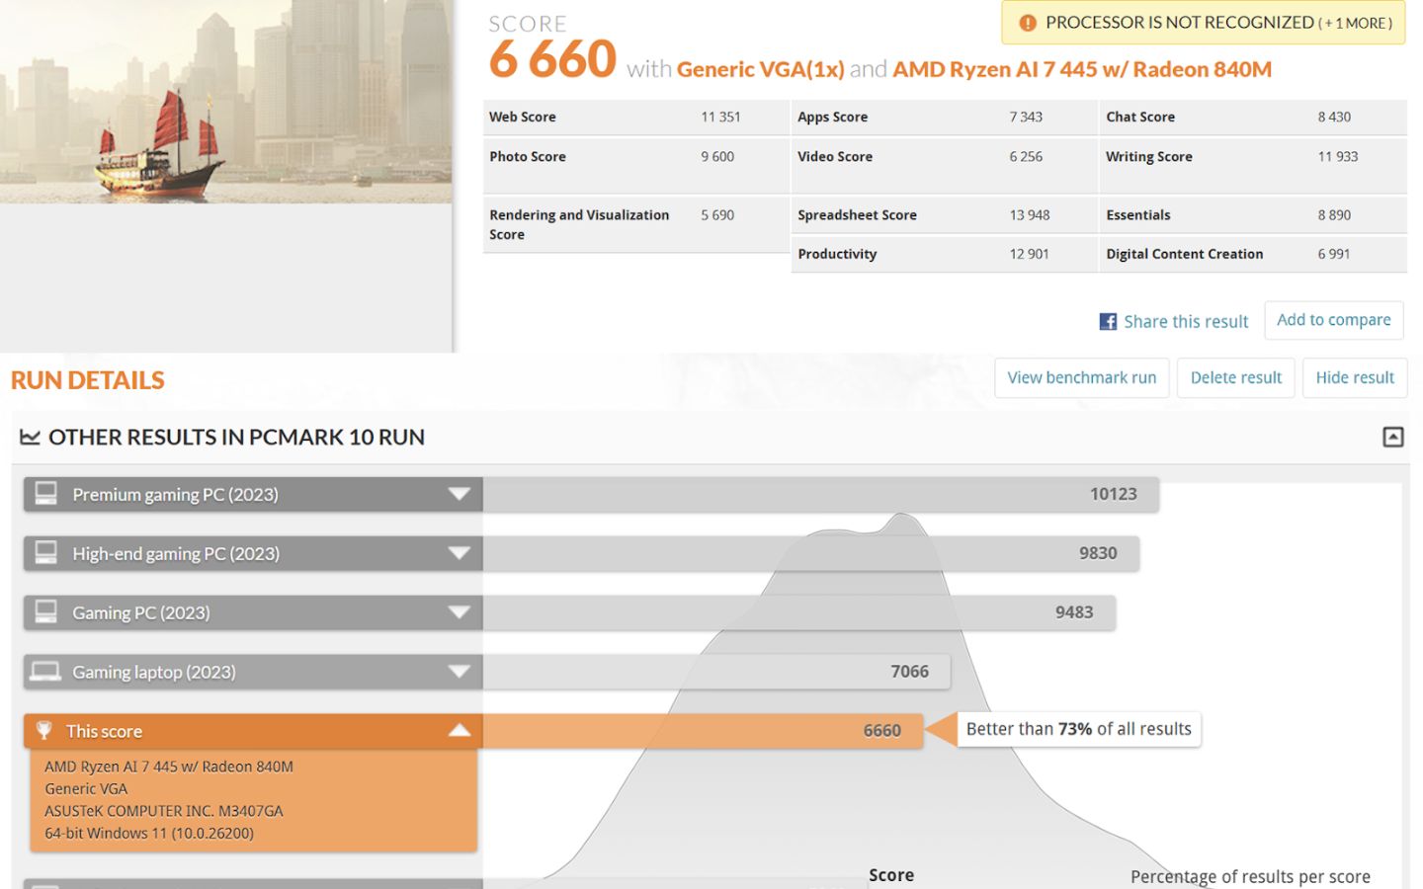Screen dimensions: 1423x889
Task: Click the Writing Score label
Action: click(x=1149, y=156)
